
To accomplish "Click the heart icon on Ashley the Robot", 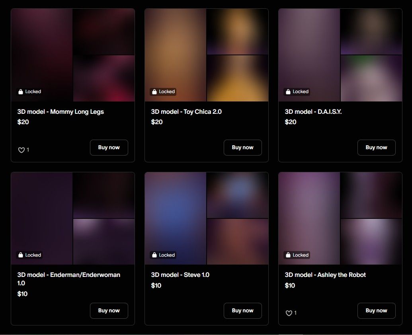I will click(289, 313).
